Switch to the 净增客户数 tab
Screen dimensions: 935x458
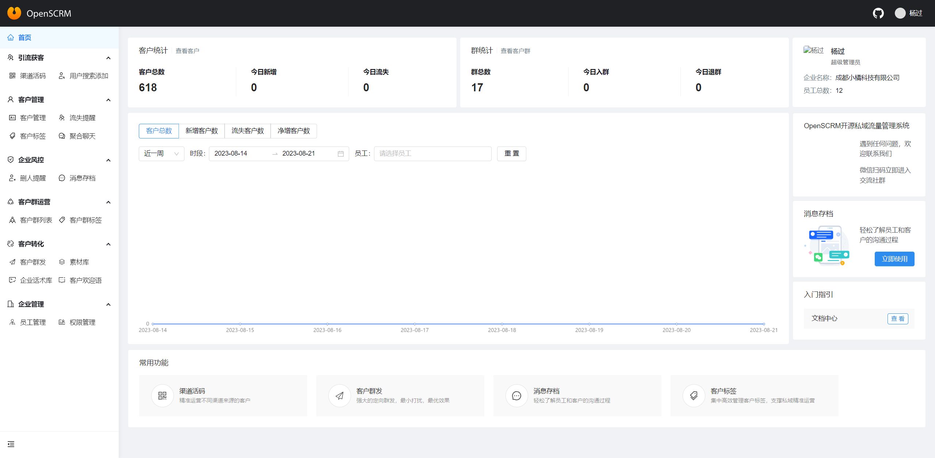(293, 131)
